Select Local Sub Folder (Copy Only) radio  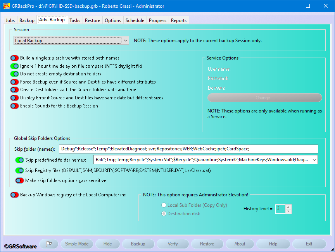coord(164,205)
